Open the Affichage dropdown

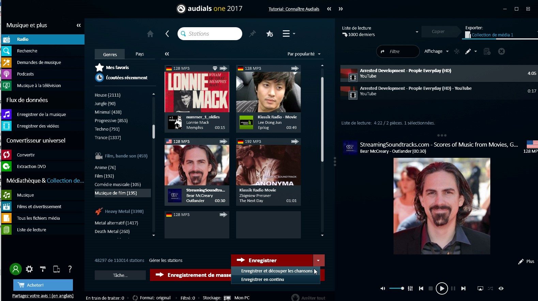pos(436,51)
